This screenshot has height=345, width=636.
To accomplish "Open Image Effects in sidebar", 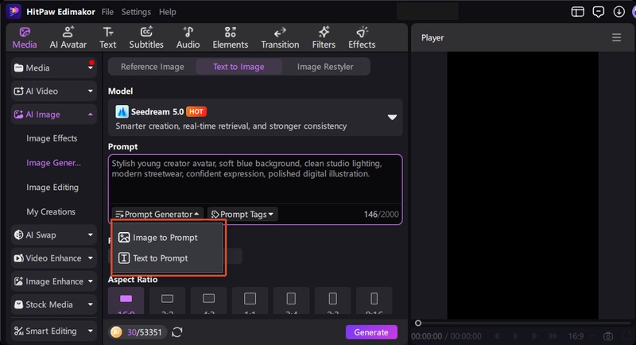I will (52, 138).
